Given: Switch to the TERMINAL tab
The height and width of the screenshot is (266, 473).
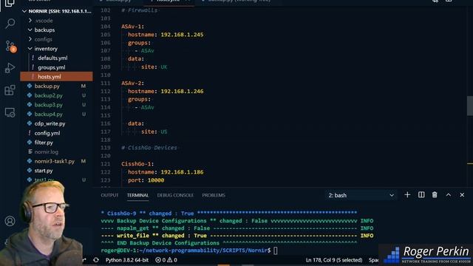Looking at the screenshot, I should coord(138,195).
